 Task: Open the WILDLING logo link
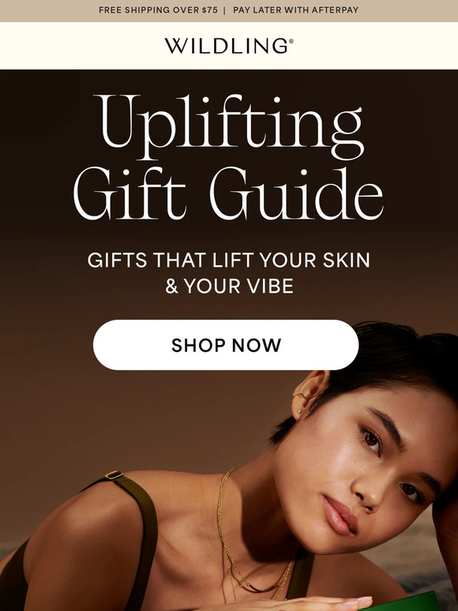pos(229,46)
